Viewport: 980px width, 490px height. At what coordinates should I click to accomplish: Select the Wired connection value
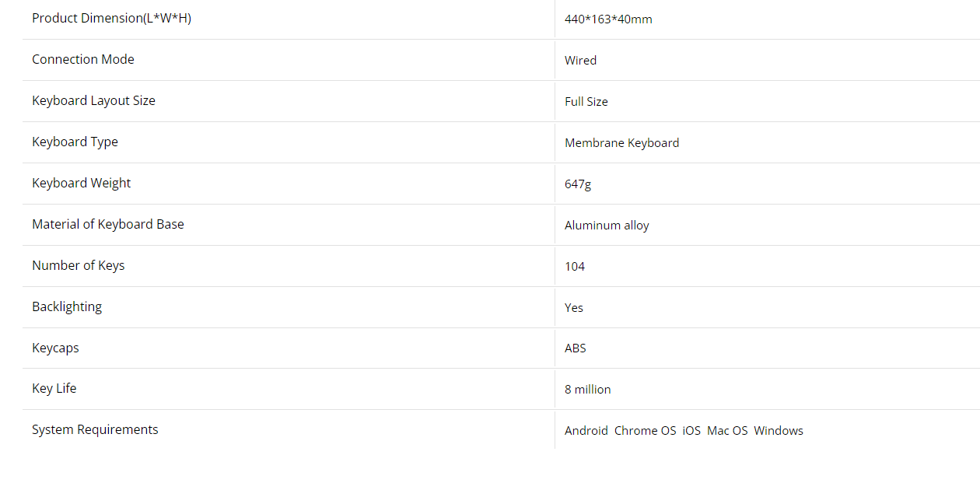click(580, 61)
